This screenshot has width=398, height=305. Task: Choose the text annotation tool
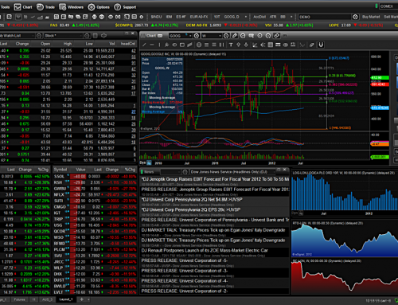231,45
